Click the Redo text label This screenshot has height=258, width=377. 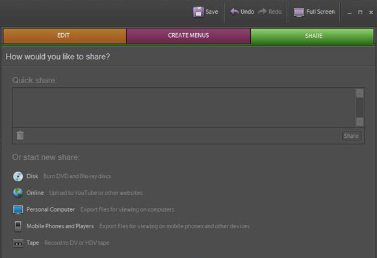[x=275, y=12]
